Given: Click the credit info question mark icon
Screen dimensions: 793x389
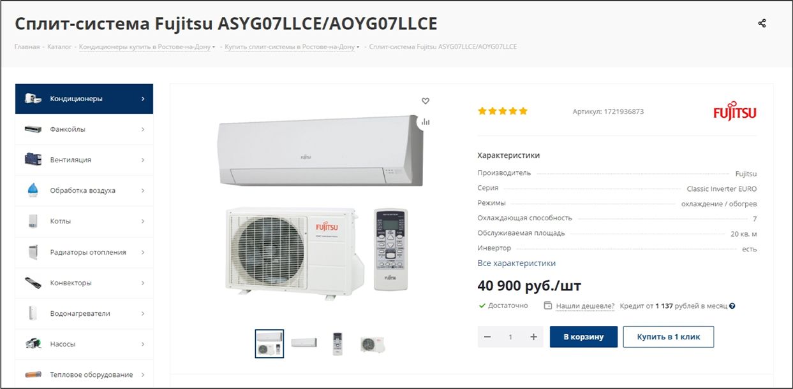Looking at the screenshot, I should (732, 306).
